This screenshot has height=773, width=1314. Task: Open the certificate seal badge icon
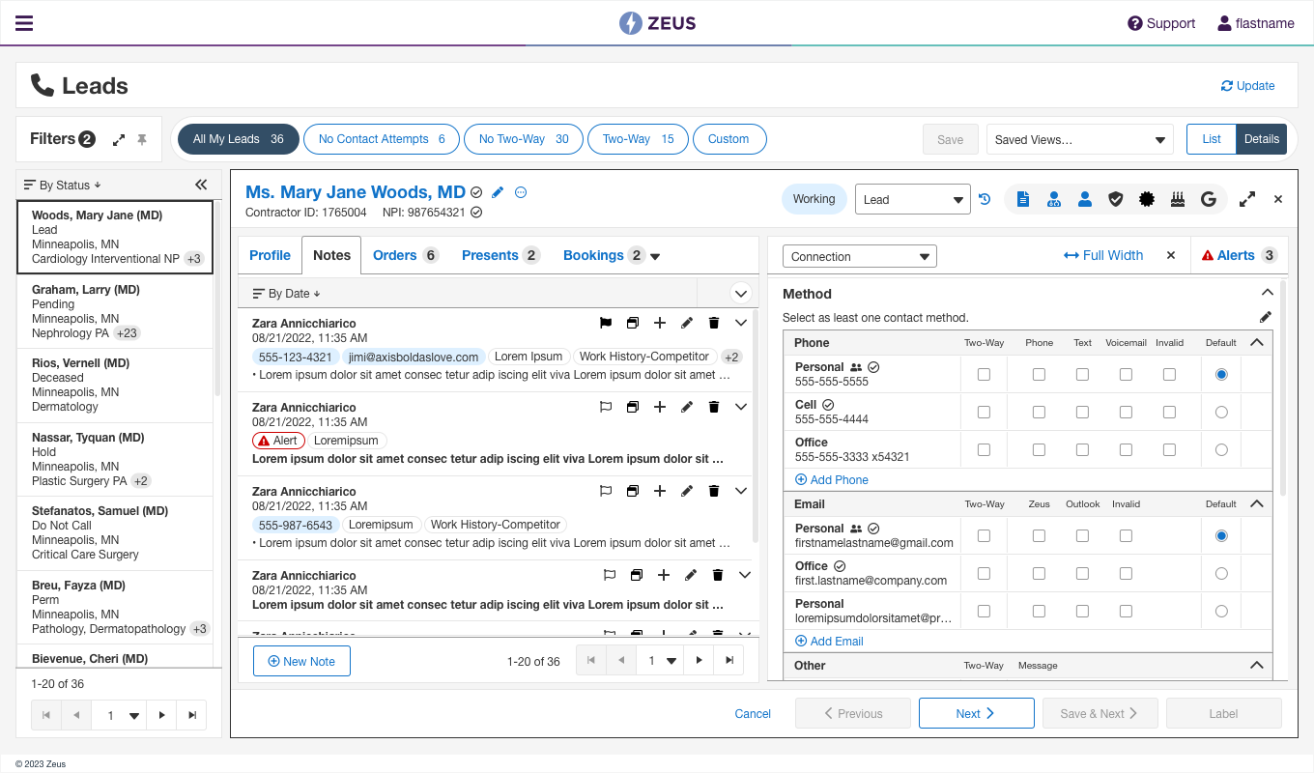pyautogui.click(x=1147, y=199)
